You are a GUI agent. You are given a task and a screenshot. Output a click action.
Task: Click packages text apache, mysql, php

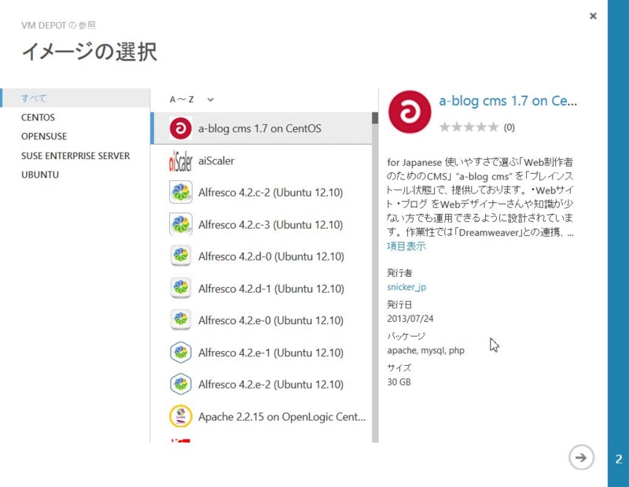pyautogui.click(x=425, y=350)
